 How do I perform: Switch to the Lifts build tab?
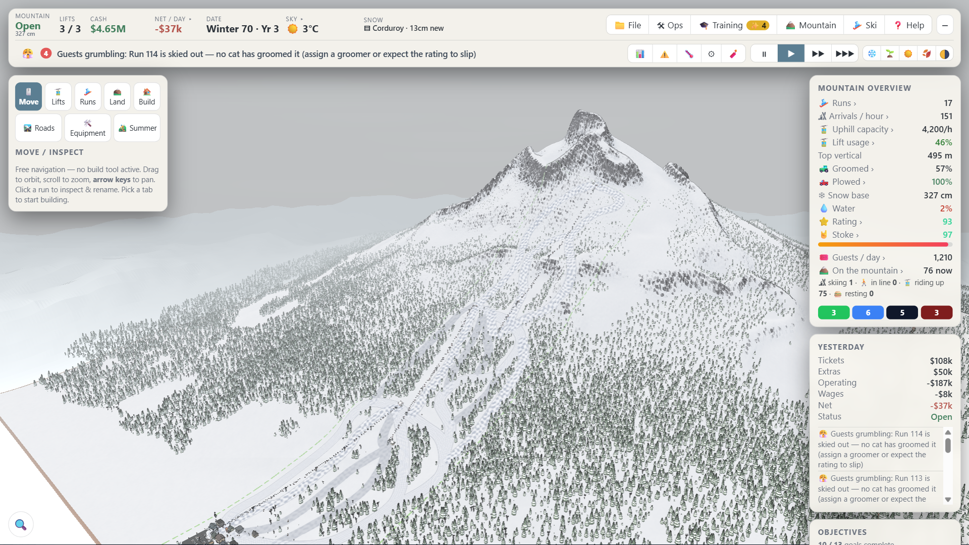(x=58, y=96)
